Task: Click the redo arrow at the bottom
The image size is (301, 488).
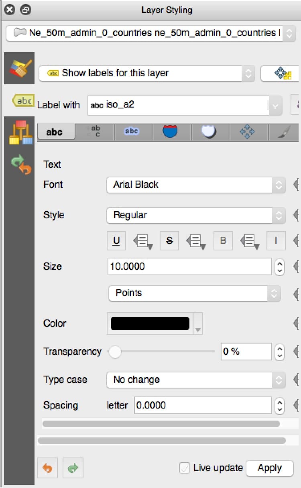Action: point(73,468)
